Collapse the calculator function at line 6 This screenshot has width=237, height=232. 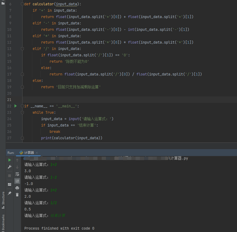[x=22, y=4]
